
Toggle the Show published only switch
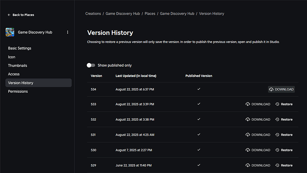[91, 65]
